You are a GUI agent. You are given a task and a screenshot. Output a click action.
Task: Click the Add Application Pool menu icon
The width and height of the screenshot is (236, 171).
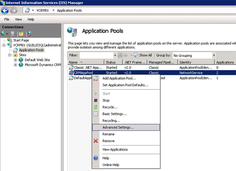point(96,78)
